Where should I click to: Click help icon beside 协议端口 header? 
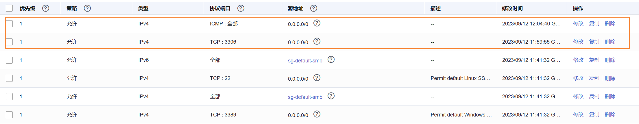(x=241, y=8)
